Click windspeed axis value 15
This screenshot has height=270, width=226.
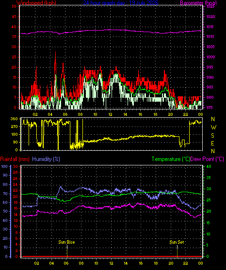(x=14, y=77)
